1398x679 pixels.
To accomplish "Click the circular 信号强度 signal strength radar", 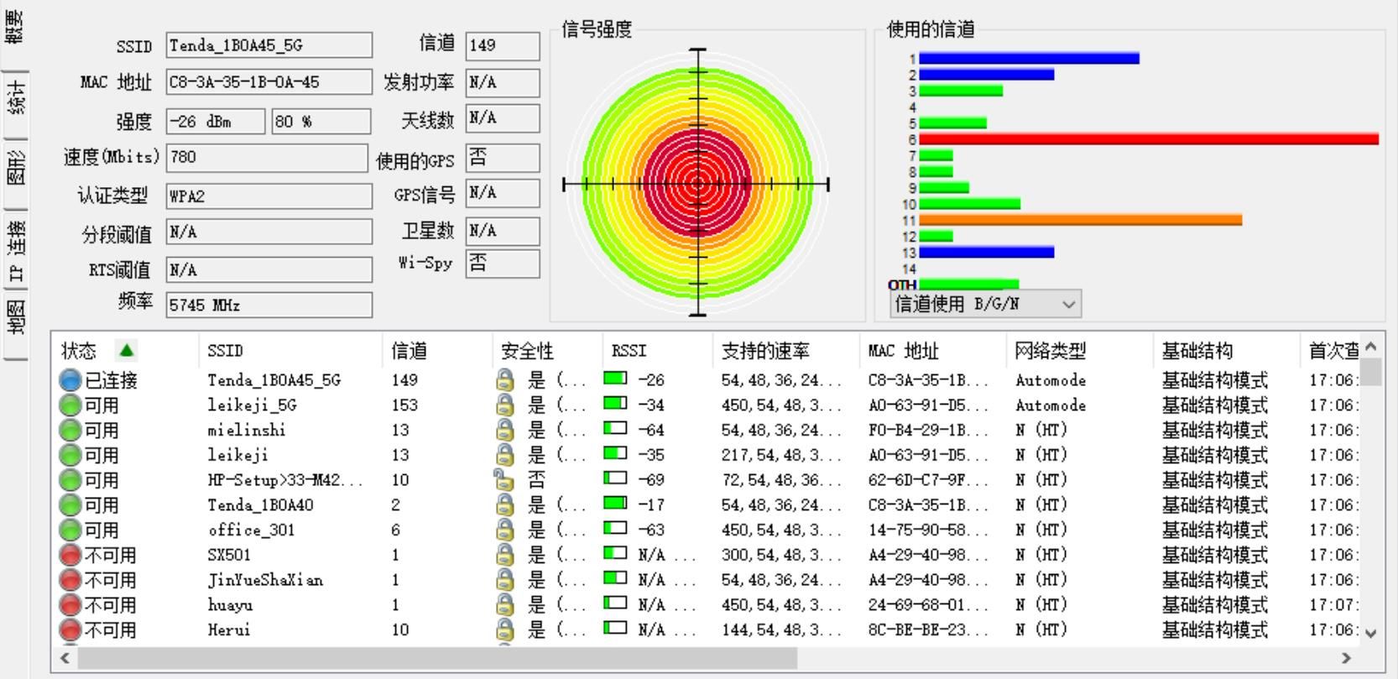I will coord(698,183).
